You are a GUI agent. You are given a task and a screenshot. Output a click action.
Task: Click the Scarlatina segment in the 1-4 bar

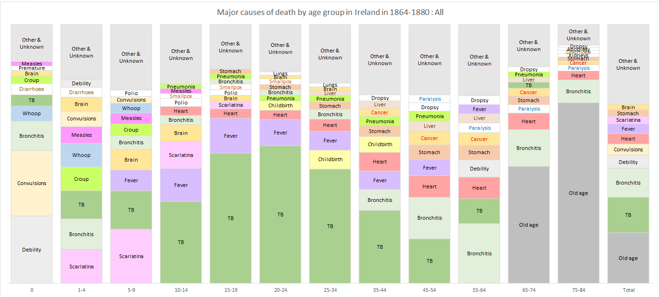pos(81,266)
